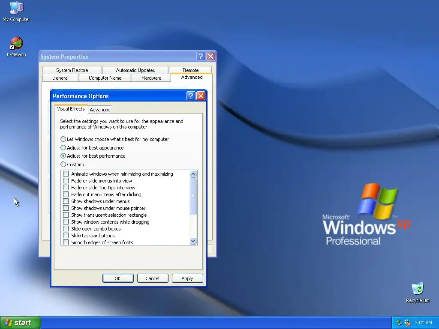Click the Performance Options help question-mark button
This screenshot has width=439, height=329.
[191, 96]
